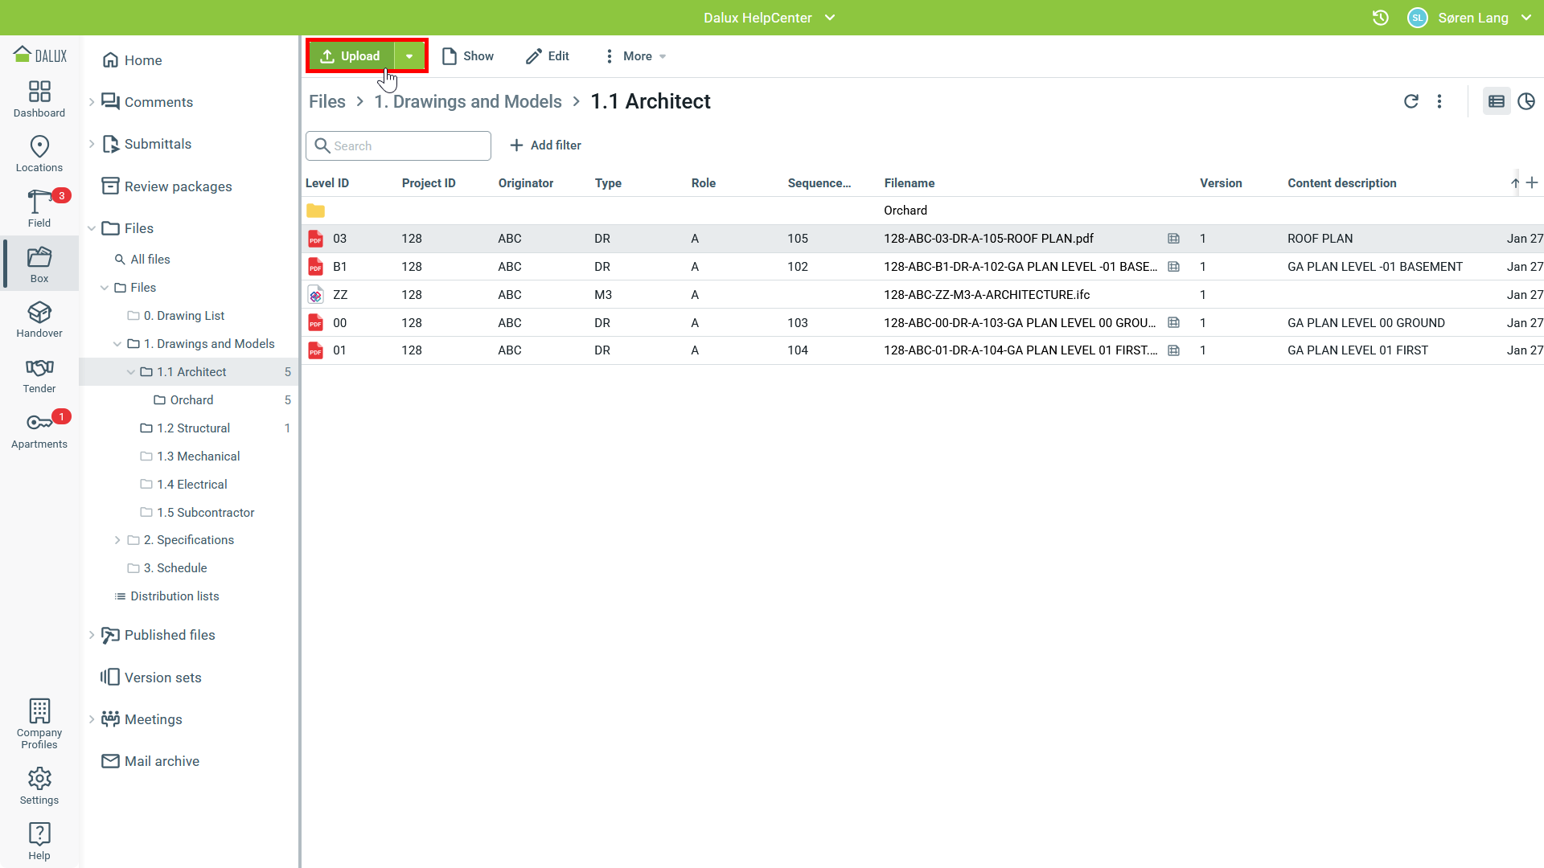Open the More toolbar menu

[635, 56]
